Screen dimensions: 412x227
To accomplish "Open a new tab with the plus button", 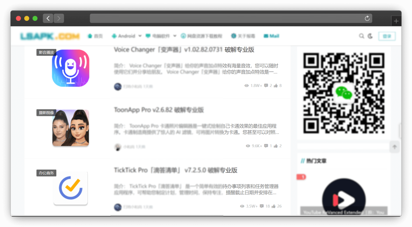I will point(396,21).
